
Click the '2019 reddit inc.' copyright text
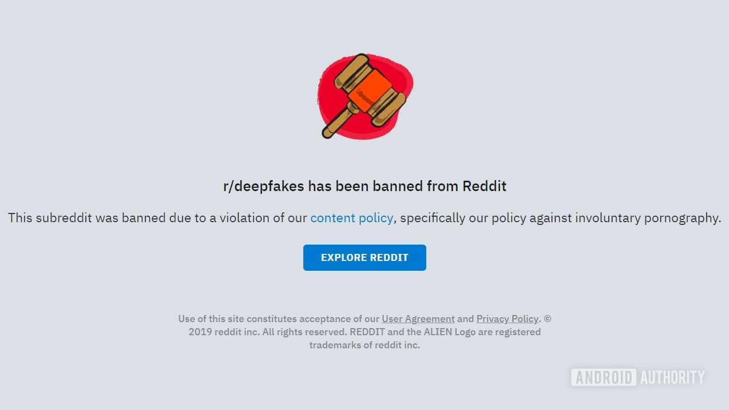coord(224,332)
